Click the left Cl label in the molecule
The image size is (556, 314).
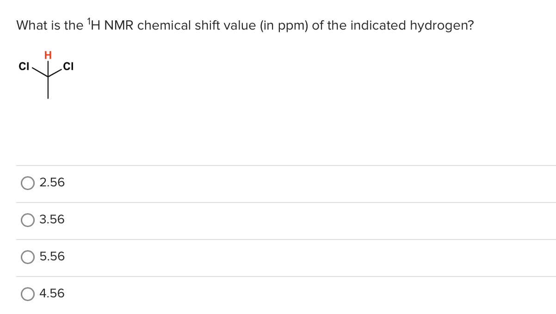pyautogui.click(x=24, y=66)
